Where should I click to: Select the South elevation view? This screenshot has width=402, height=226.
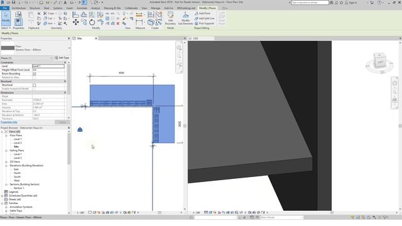click(x=17, y=177)
